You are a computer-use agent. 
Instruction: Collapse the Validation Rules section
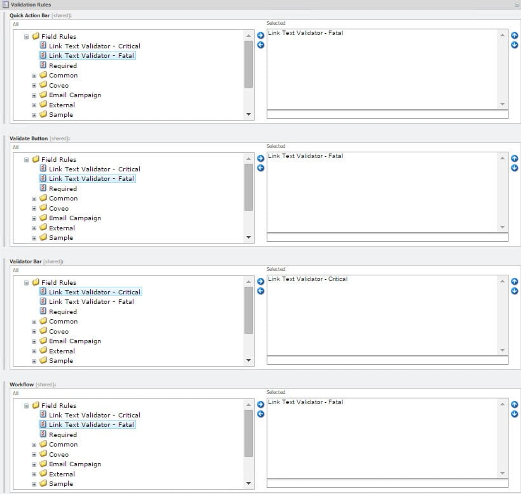(x=517, y=5)
